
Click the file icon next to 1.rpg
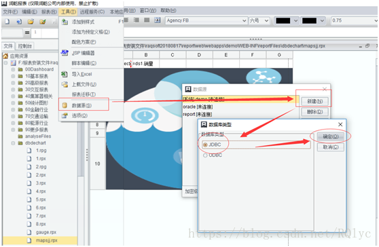click(29, 151)
